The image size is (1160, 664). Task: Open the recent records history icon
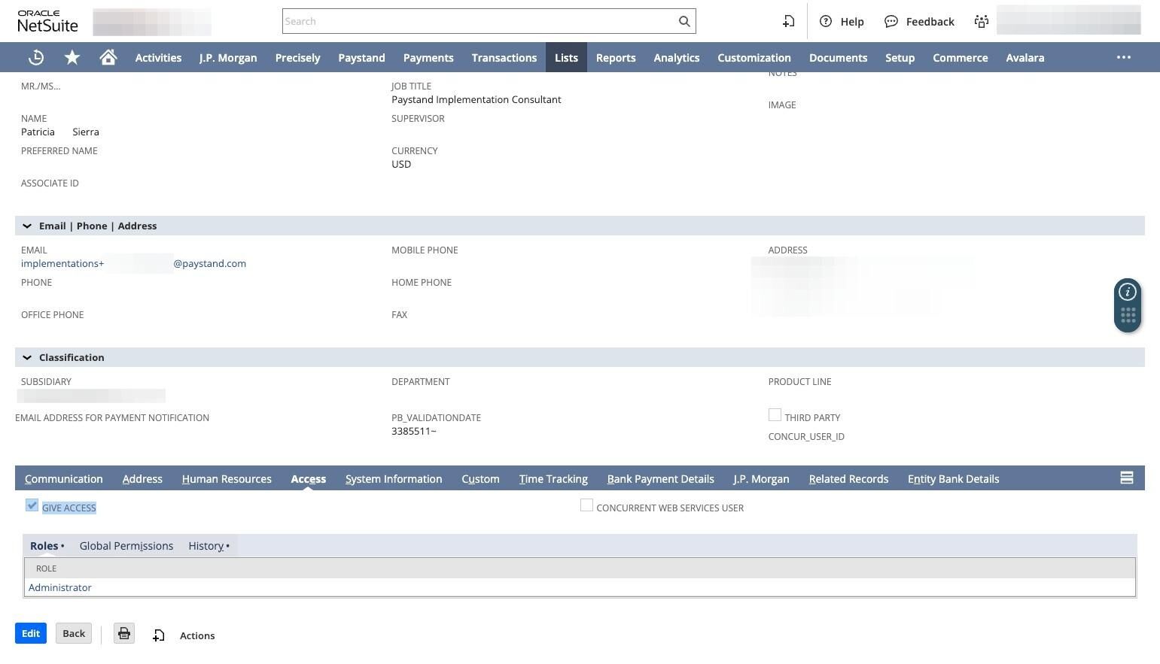[35, 57]
